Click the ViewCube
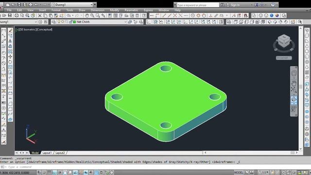The width and height of the screenshot is (311, 175). [x=284, y=41]
